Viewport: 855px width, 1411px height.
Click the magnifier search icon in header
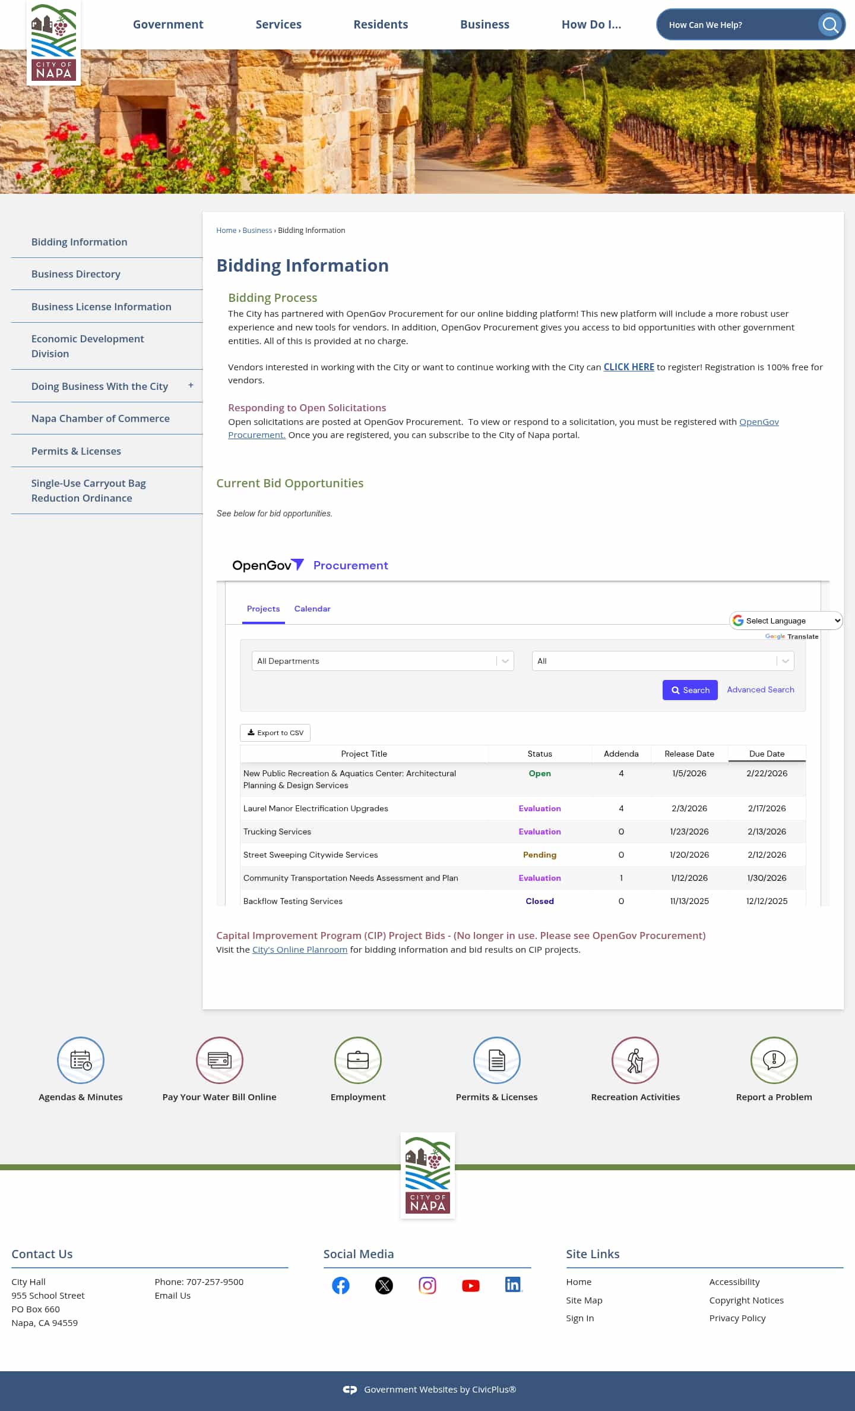click(830, 25)
